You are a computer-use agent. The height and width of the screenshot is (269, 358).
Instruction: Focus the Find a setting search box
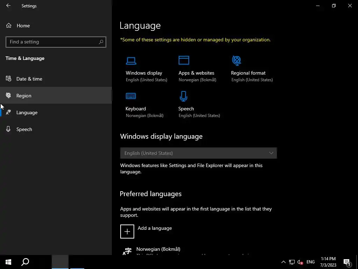point(56,42)
